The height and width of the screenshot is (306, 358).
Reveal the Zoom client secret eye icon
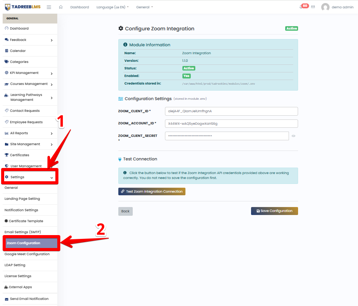point(294,136)
